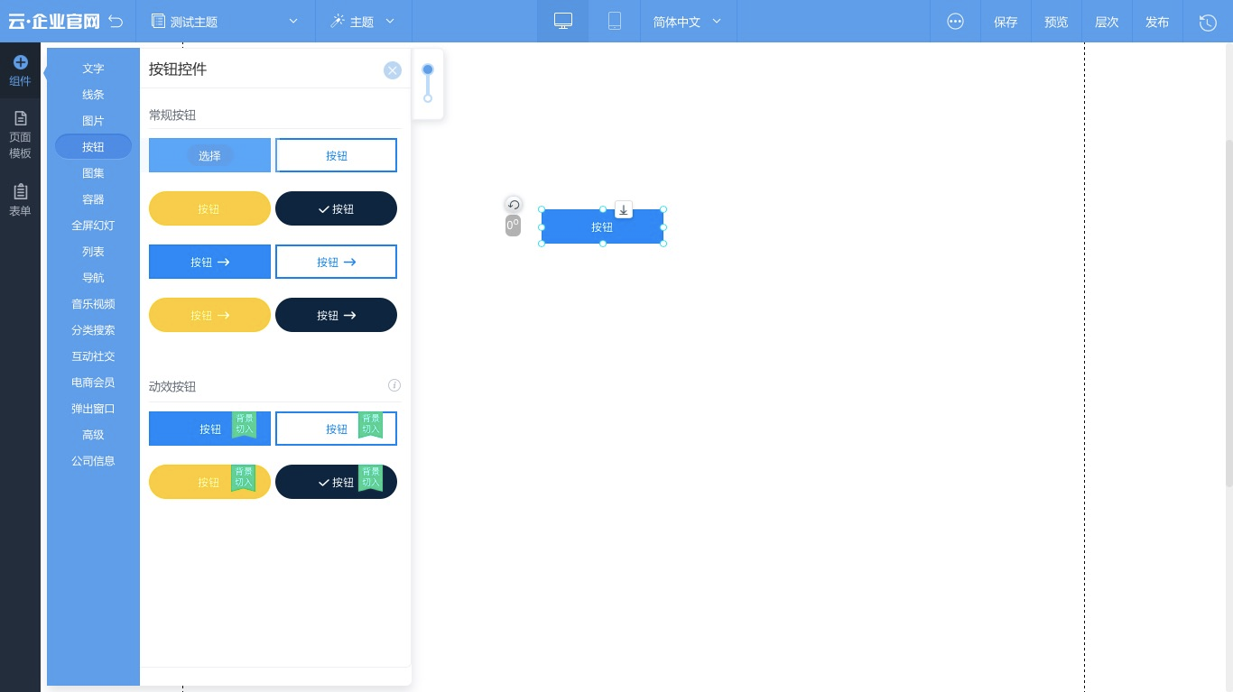The height and width of the screenshot is (692, 1233).
Task: Select the 电商会员 component category
Action: (93, 383)
